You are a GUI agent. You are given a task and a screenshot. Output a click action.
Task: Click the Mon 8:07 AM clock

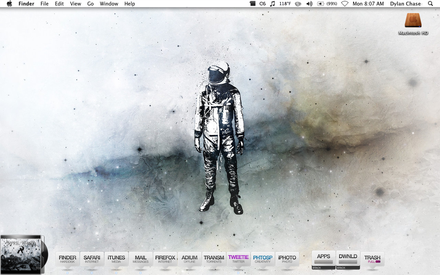point(368,4)
